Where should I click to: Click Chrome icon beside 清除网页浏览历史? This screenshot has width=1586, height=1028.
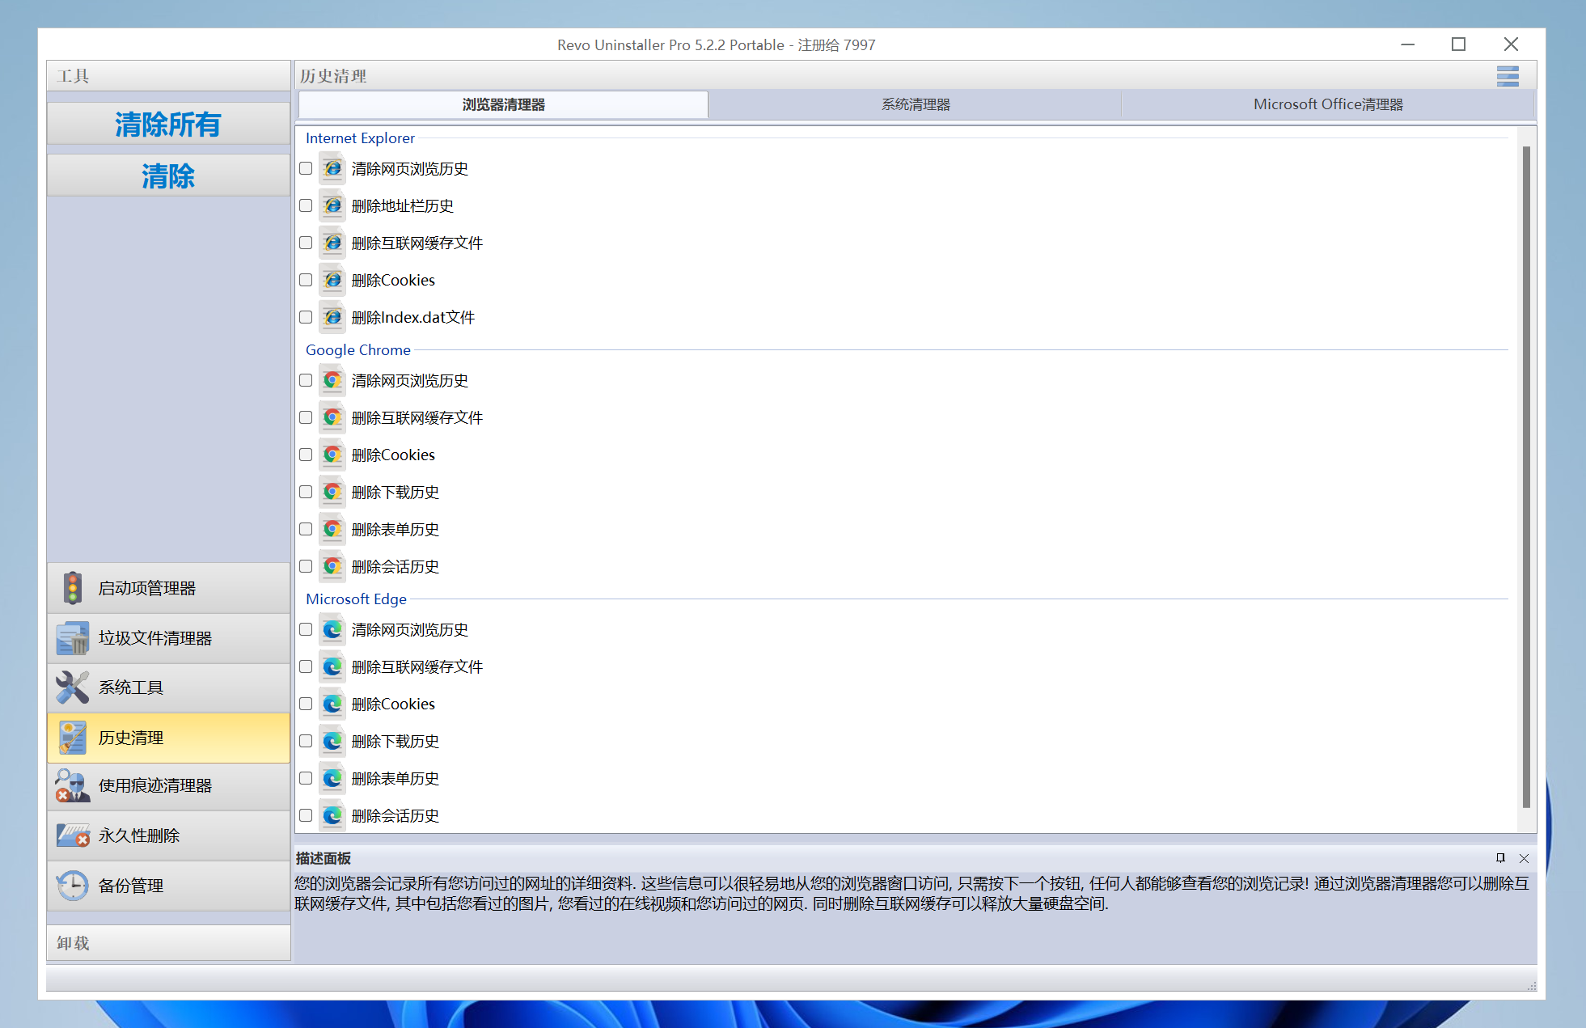click(x=332, y=380)
